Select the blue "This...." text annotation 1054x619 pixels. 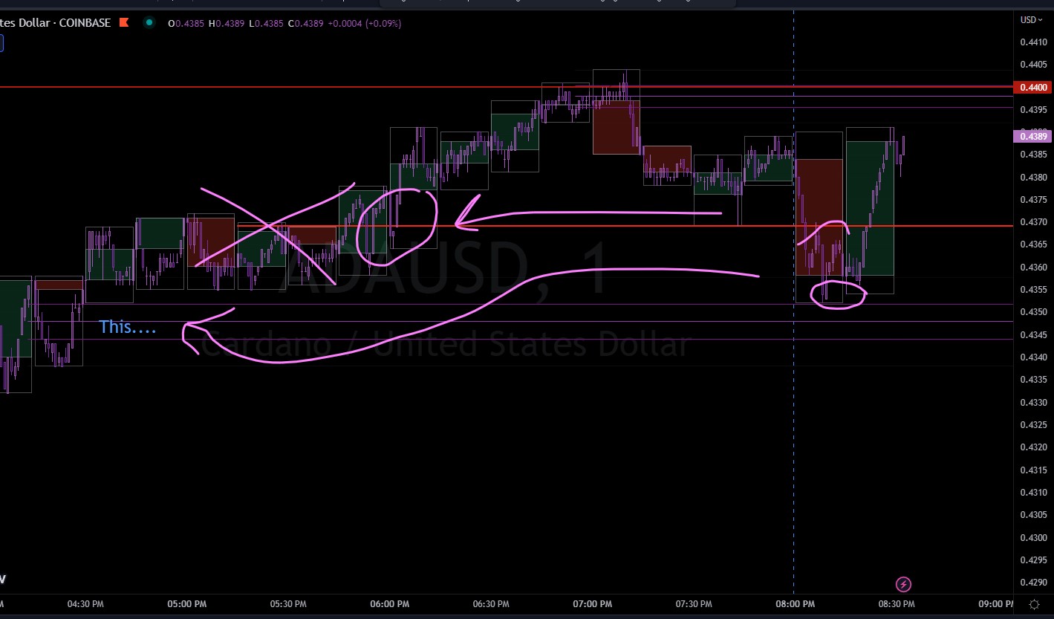(x=128, y=327)
